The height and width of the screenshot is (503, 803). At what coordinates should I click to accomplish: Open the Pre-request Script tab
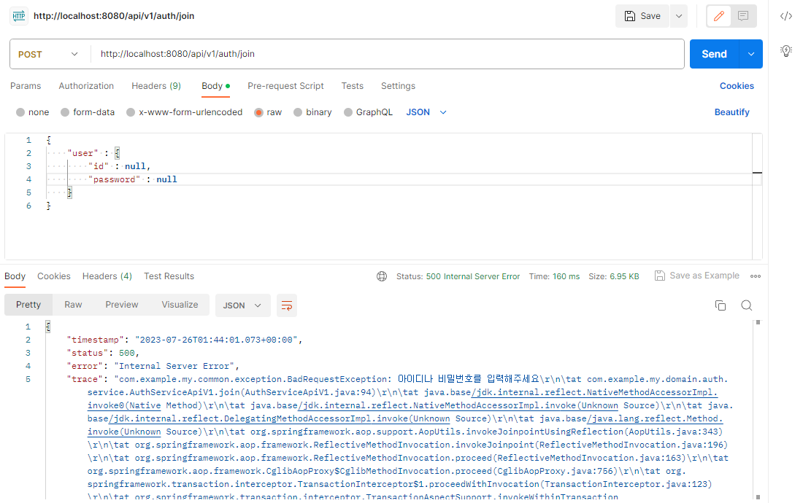[285, 86]
